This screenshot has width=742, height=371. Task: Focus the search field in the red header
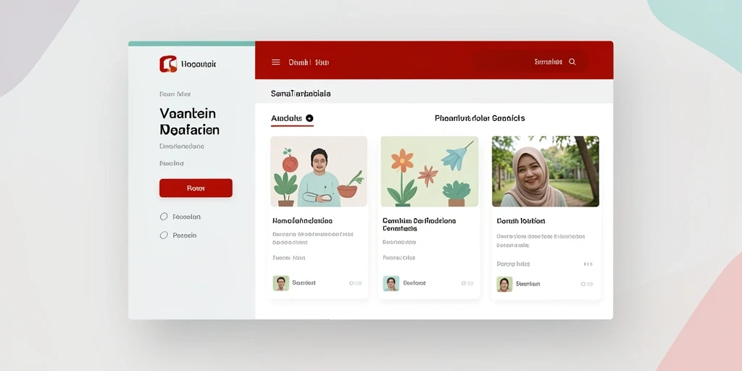533,62
